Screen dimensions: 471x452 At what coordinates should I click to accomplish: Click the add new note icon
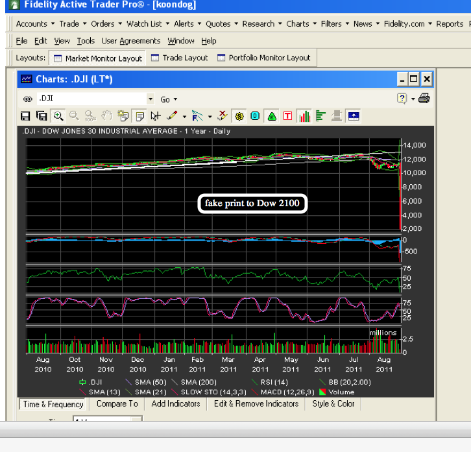pyautogui.click(x=123, y=116)
